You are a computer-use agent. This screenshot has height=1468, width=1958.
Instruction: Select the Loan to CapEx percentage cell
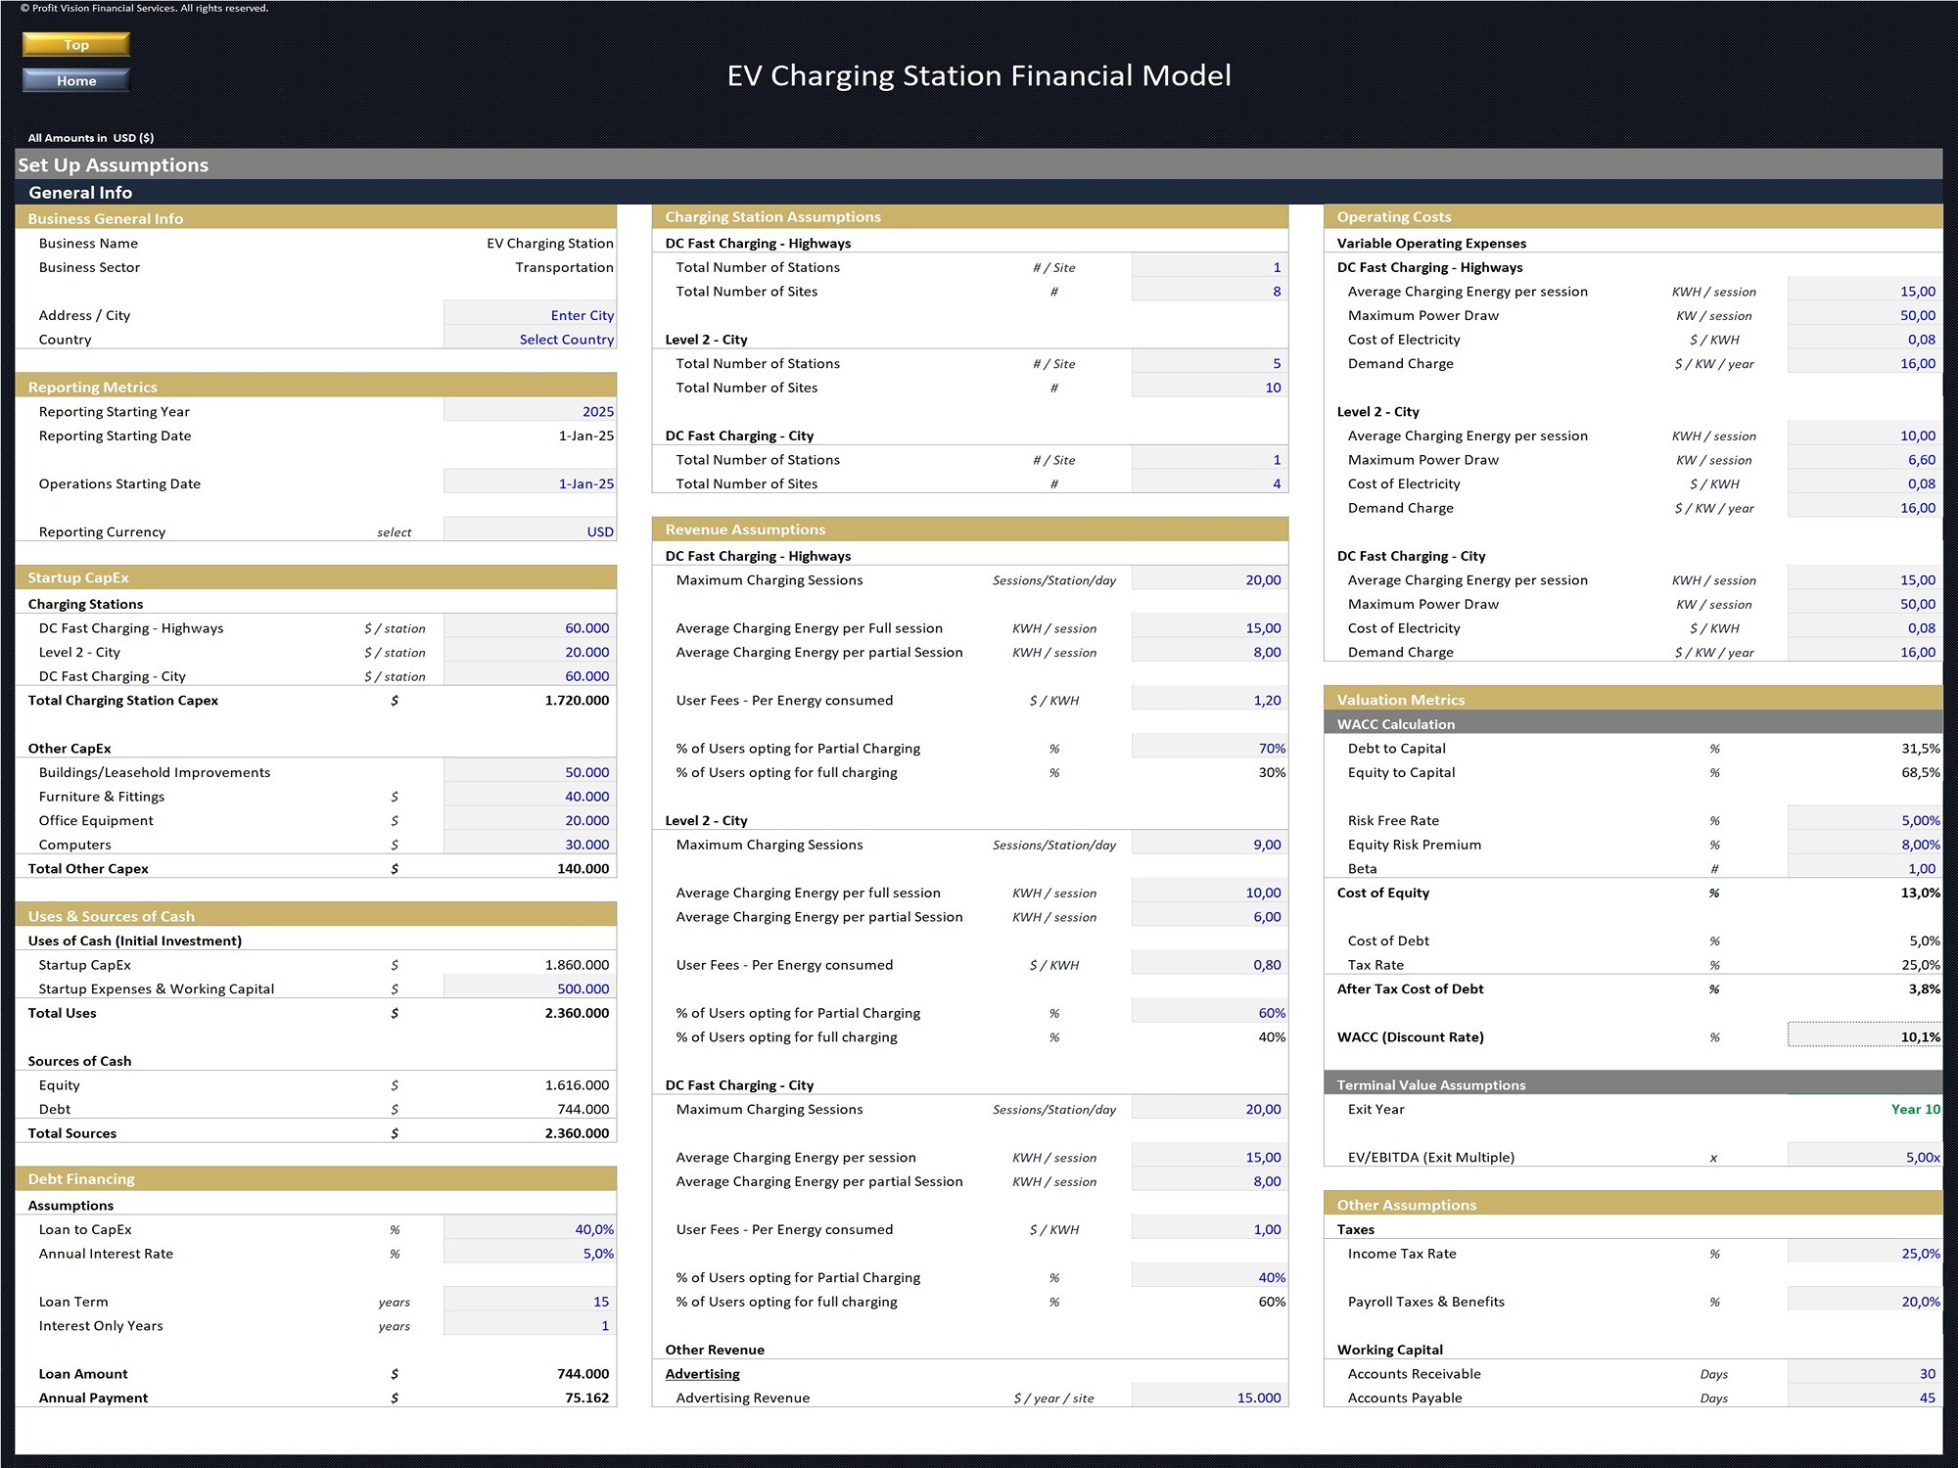pos(530,1229)
